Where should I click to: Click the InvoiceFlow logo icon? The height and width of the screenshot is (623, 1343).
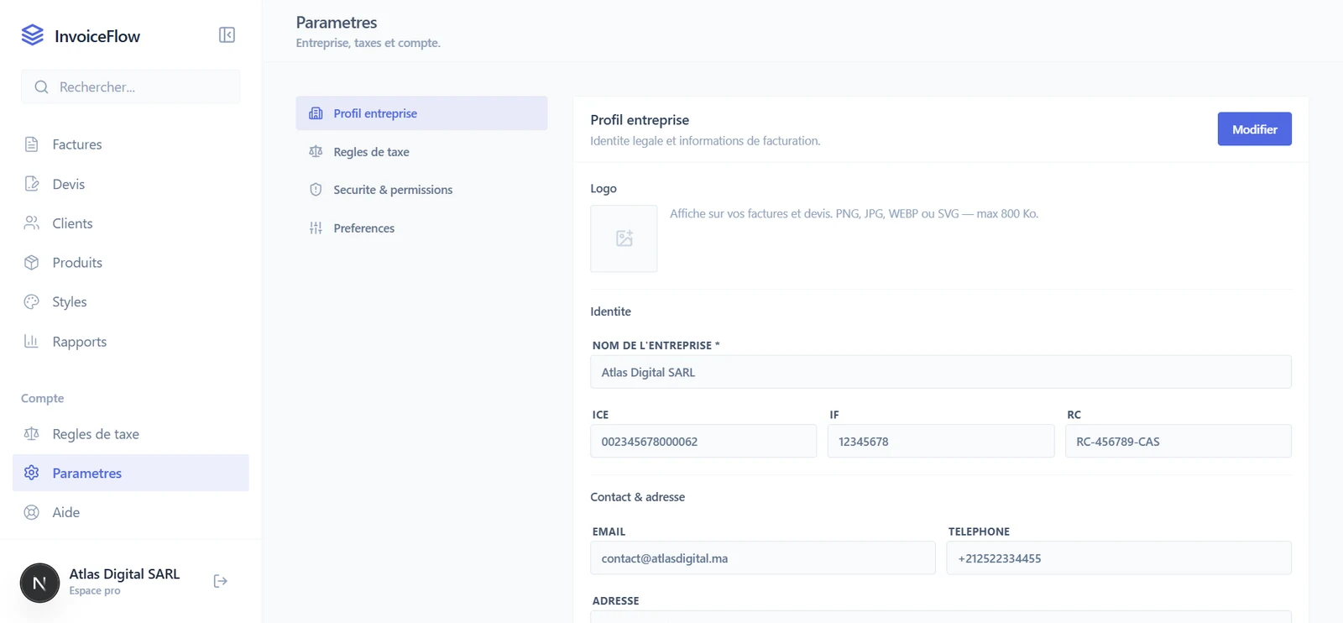point(32,35)
